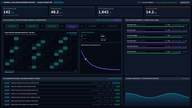Click the job ID badge on Quantum compute row
The image size is (192, 108).
pos(7,90)
